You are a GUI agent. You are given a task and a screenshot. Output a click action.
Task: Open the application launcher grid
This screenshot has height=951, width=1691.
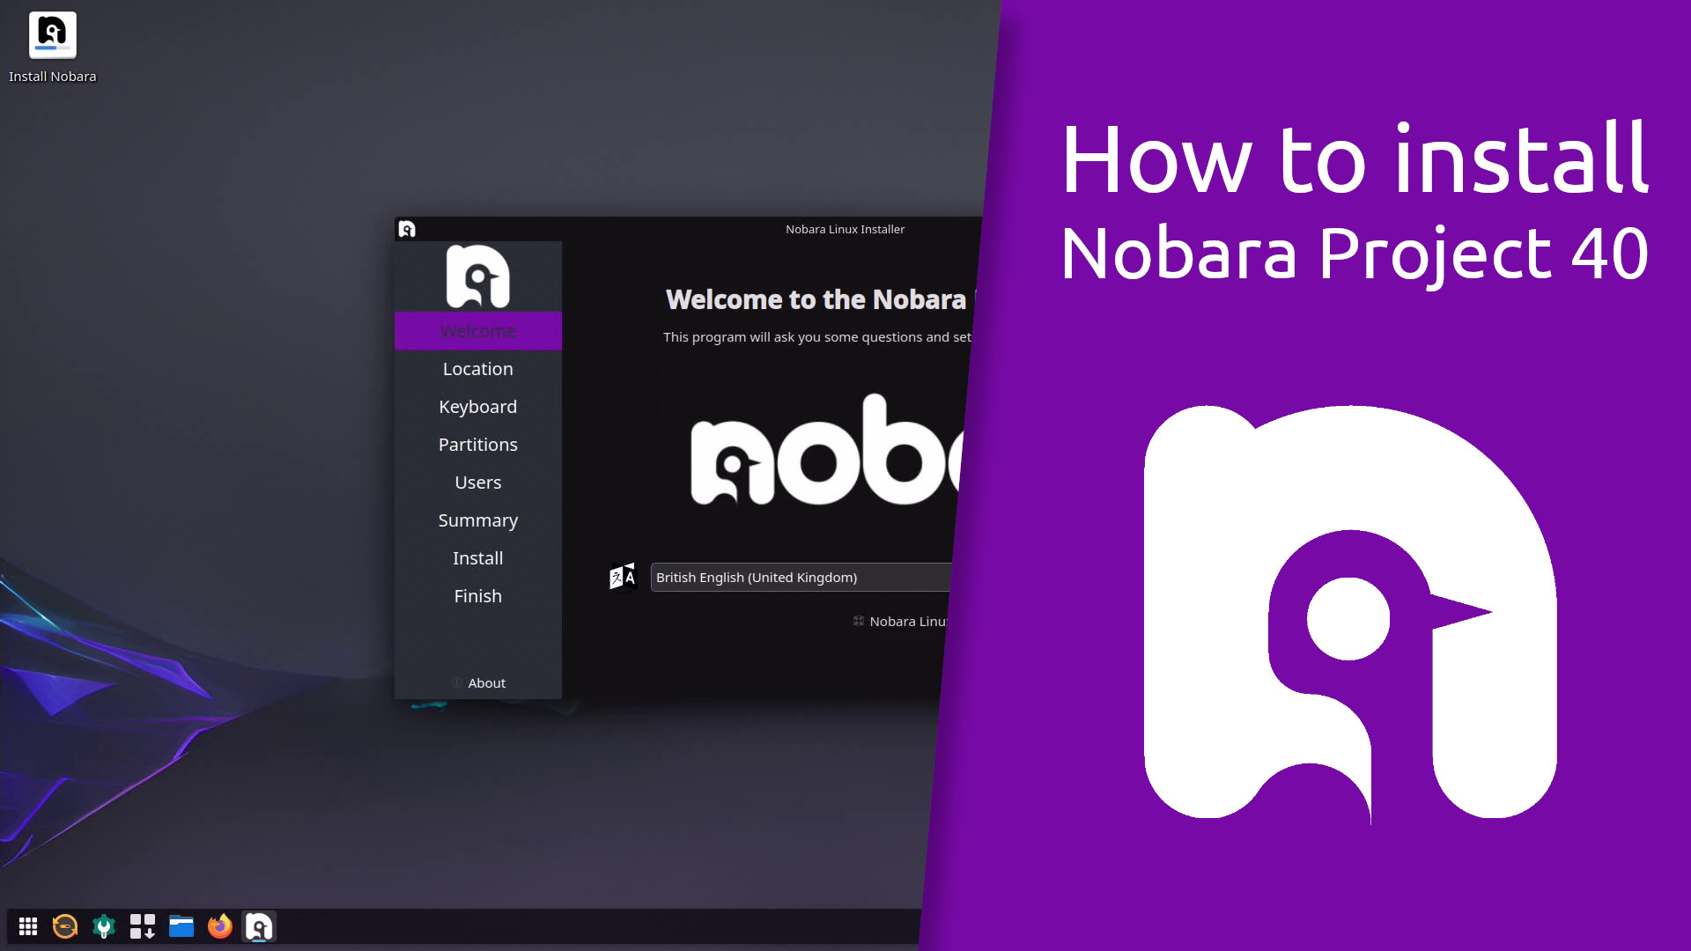click(28, 926)
